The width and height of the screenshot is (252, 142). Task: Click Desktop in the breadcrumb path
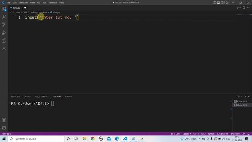(33, 13)
